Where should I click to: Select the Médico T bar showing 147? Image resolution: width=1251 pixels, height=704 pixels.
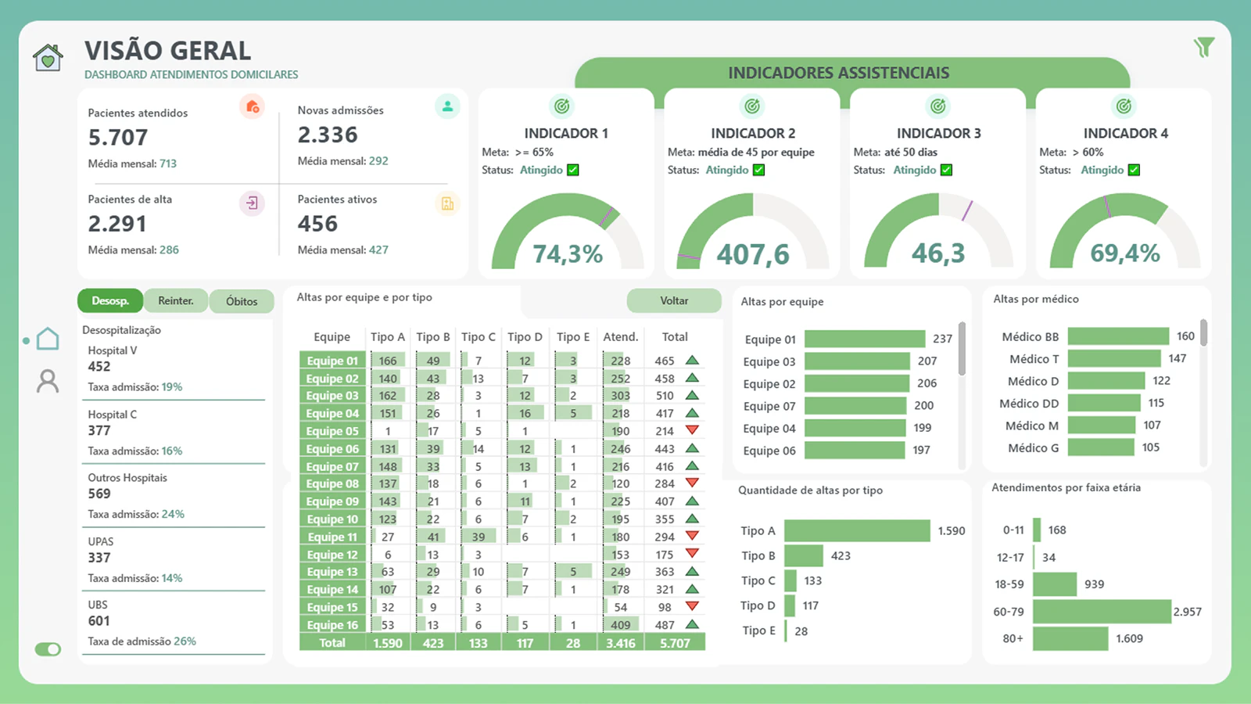pyautogui.click(x=1115, y=358)
